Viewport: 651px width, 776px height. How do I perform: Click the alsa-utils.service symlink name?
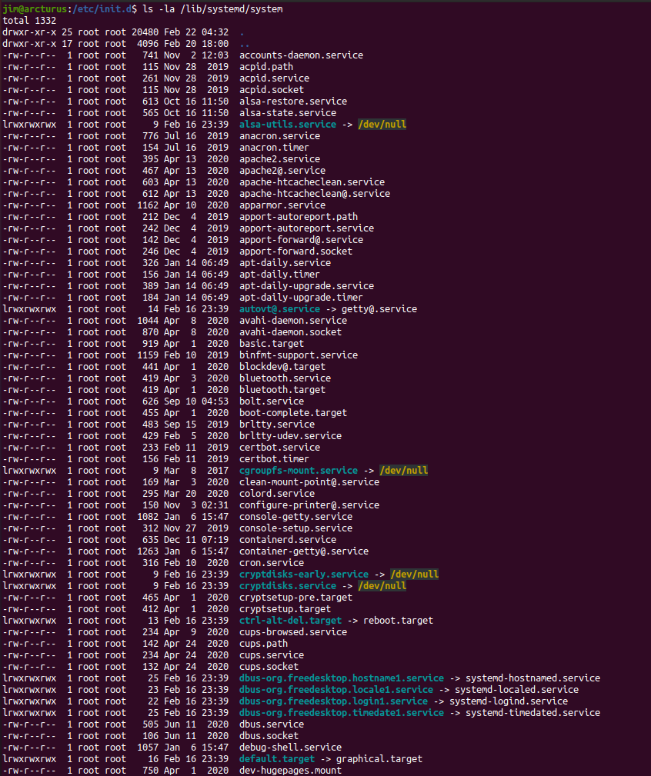click(x=288, y=125)
